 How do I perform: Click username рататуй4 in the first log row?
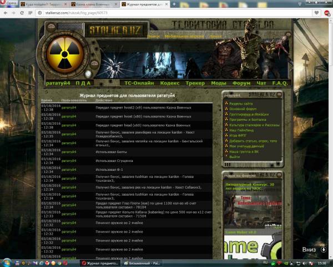69,107
